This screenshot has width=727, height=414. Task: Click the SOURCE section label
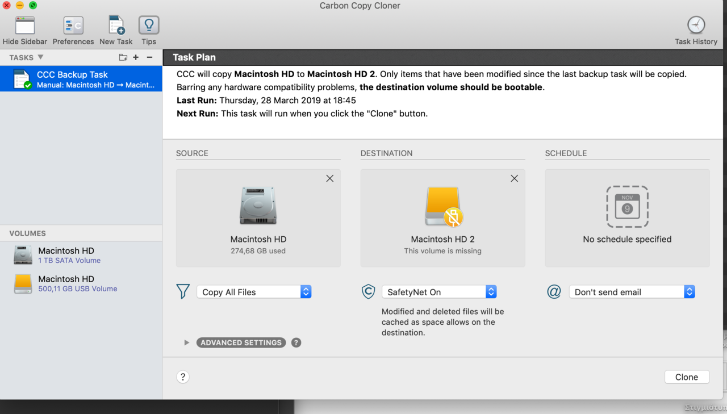click(192, 153)
